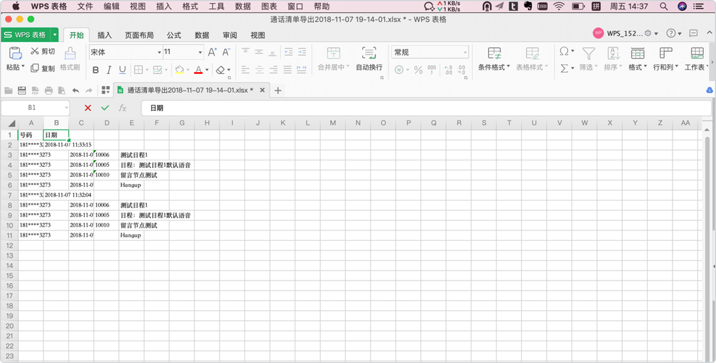
Task: Center cell text horizontally
Action: pyautogui.click(x=259, y=70)
